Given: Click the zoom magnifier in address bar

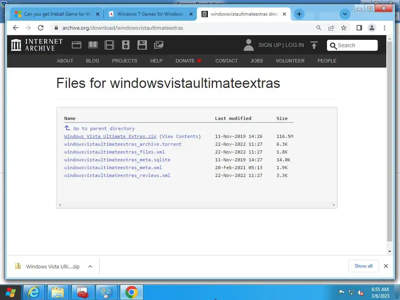Looking at the screenshot, I should click(x=319, y=28).
